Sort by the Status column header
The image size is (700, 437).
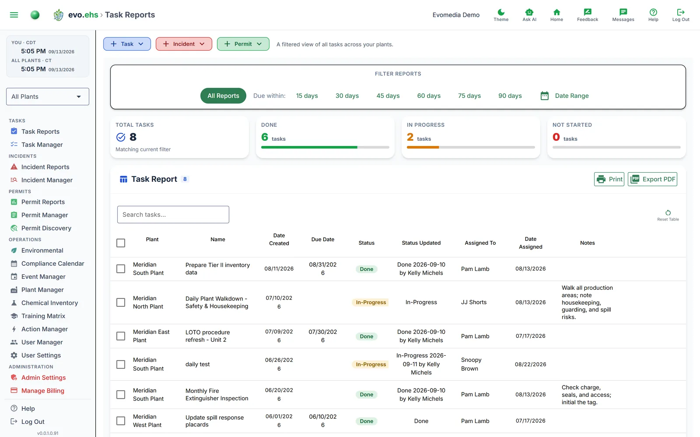367,243
